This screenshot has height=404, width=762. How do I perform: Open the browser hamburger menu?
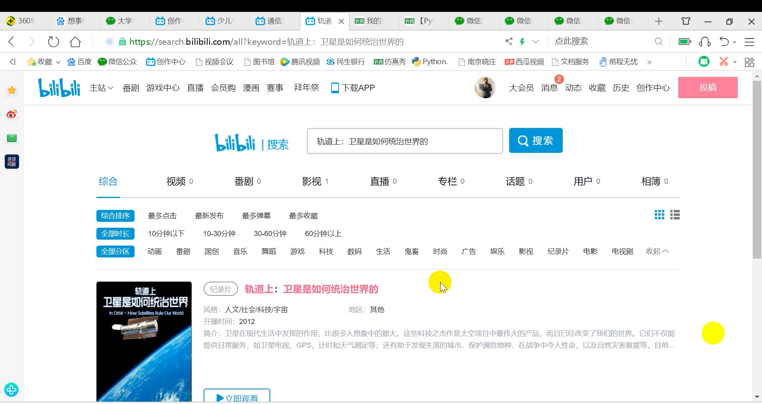click(x=749, y=42)
